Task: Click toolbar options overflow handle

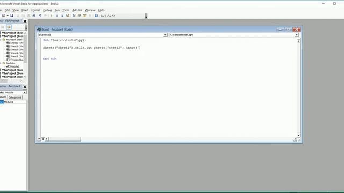Action: [146, 16]
